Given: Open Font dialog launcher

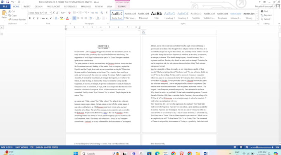Looking at the screenshot, I should tap(70, 23).
